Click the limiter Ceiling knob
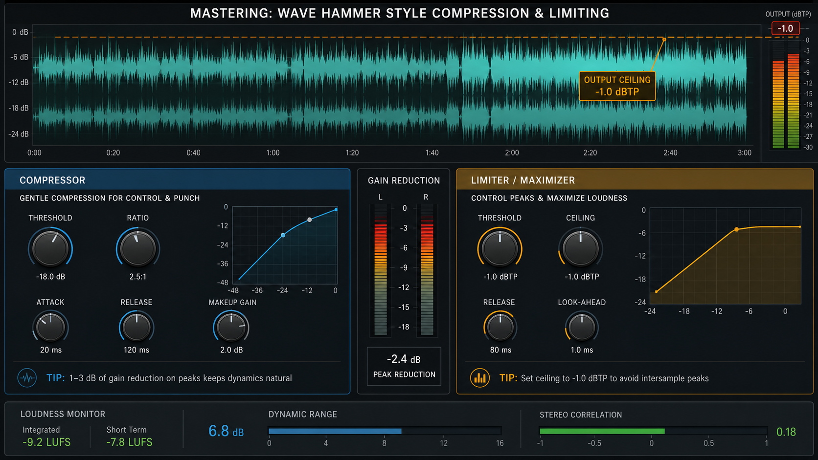Image resolution: width=818 pixels, height=460 pixels. tap(581, 248)
